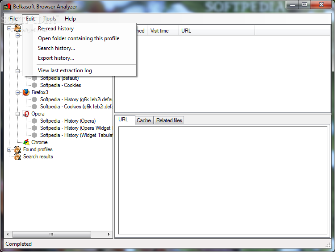
Task: Select Softpedia (default) profile
Action: click(x=59, y=78)
